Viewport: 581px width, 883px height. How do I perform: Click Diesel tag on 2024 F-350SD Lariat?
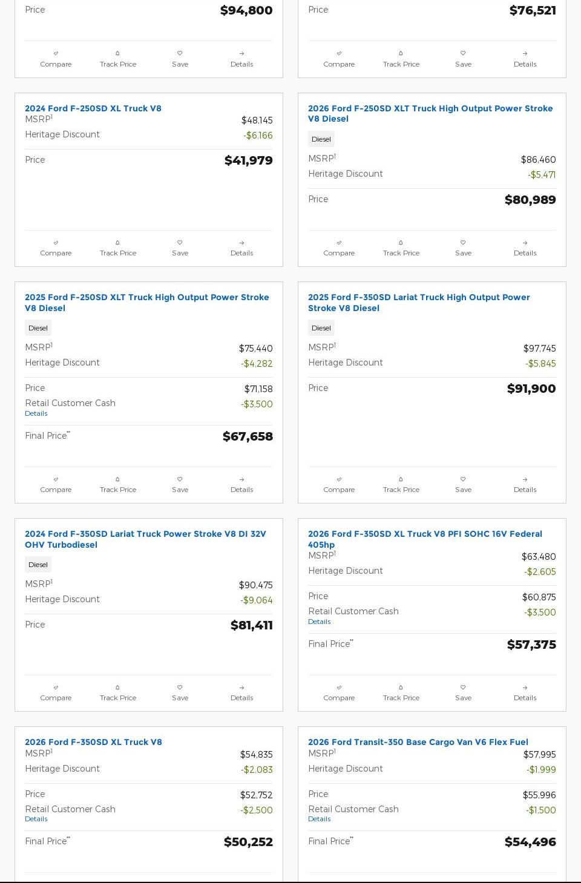[38, 565]
